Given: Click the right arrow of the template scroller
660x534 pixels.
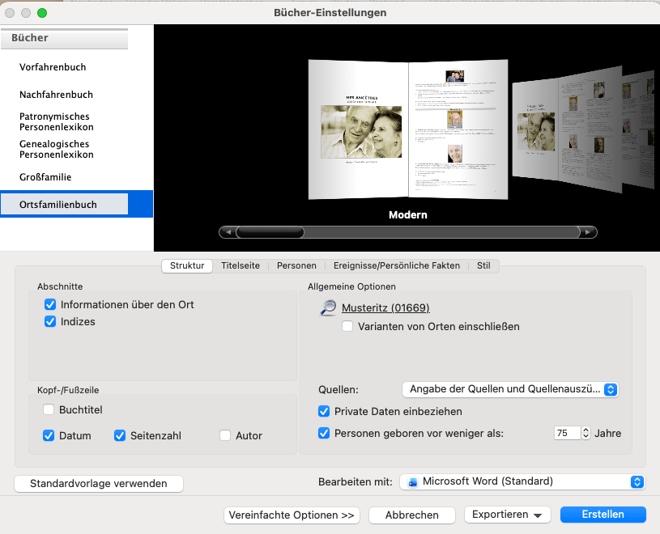Looking at the screenshot, I should [x=588, y=232].
